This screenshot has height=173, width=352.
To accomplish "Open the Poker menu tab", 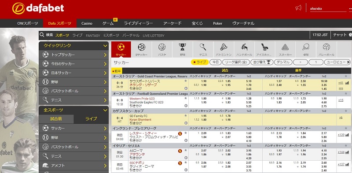I will pos(217,23).
